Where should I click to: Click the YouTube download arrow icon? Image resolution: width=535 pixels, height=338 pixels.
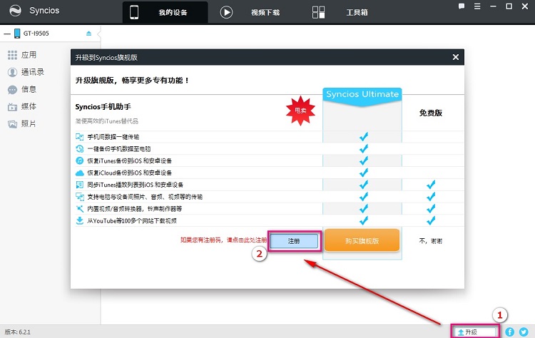(79, 220)
